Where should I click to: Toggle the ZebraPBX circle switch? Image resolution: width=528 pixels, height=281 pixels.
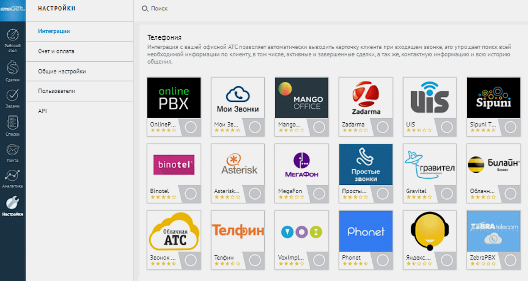511,260
